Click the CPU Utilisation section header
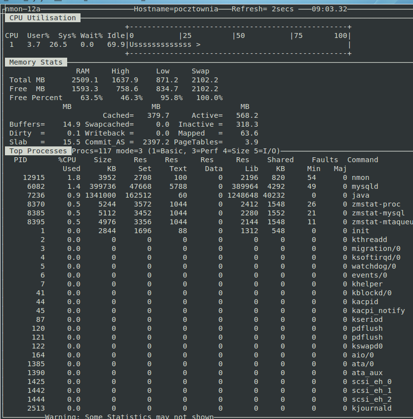 coord(42,18)
